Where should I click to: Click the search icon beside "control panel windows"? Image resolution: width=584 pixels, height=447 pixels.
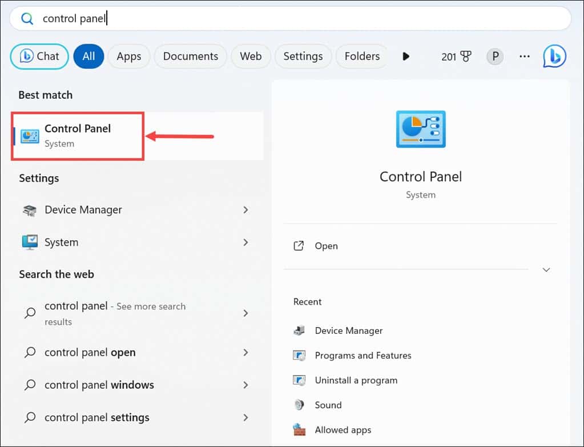click(30, 385)
